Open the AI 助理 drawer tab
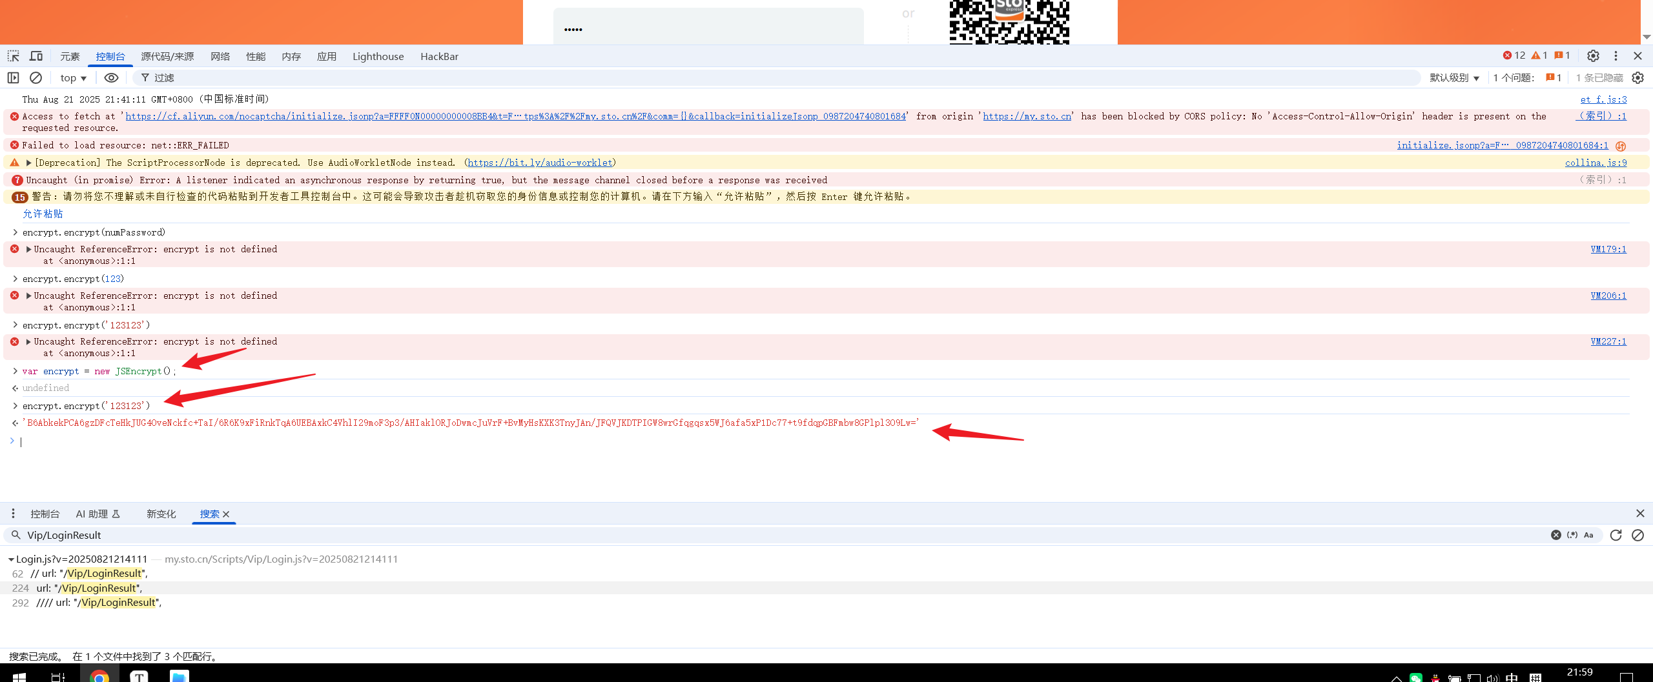Screen dimensions: 1653x682 click(98, 514)
